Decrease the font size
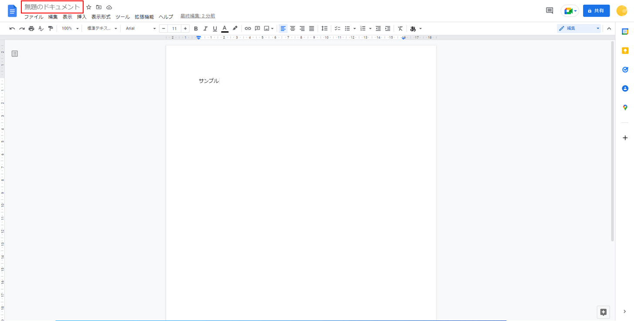The height and width of the screenshot is (321, 634). click(x=163, y=29)
